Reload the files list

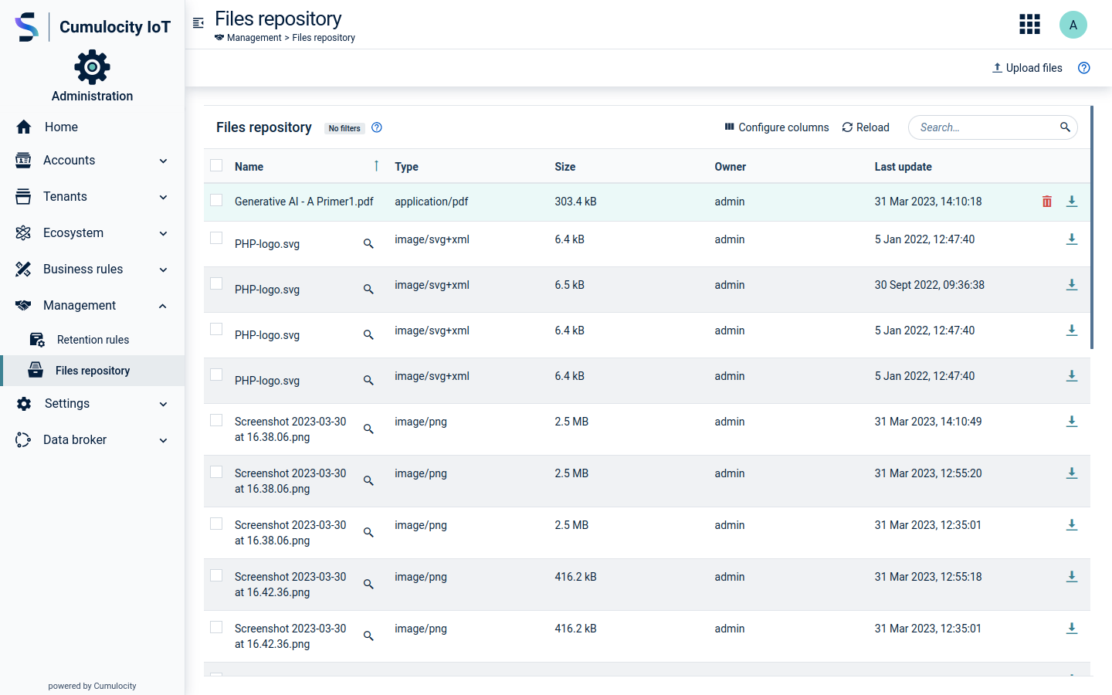tap(866, 127)
